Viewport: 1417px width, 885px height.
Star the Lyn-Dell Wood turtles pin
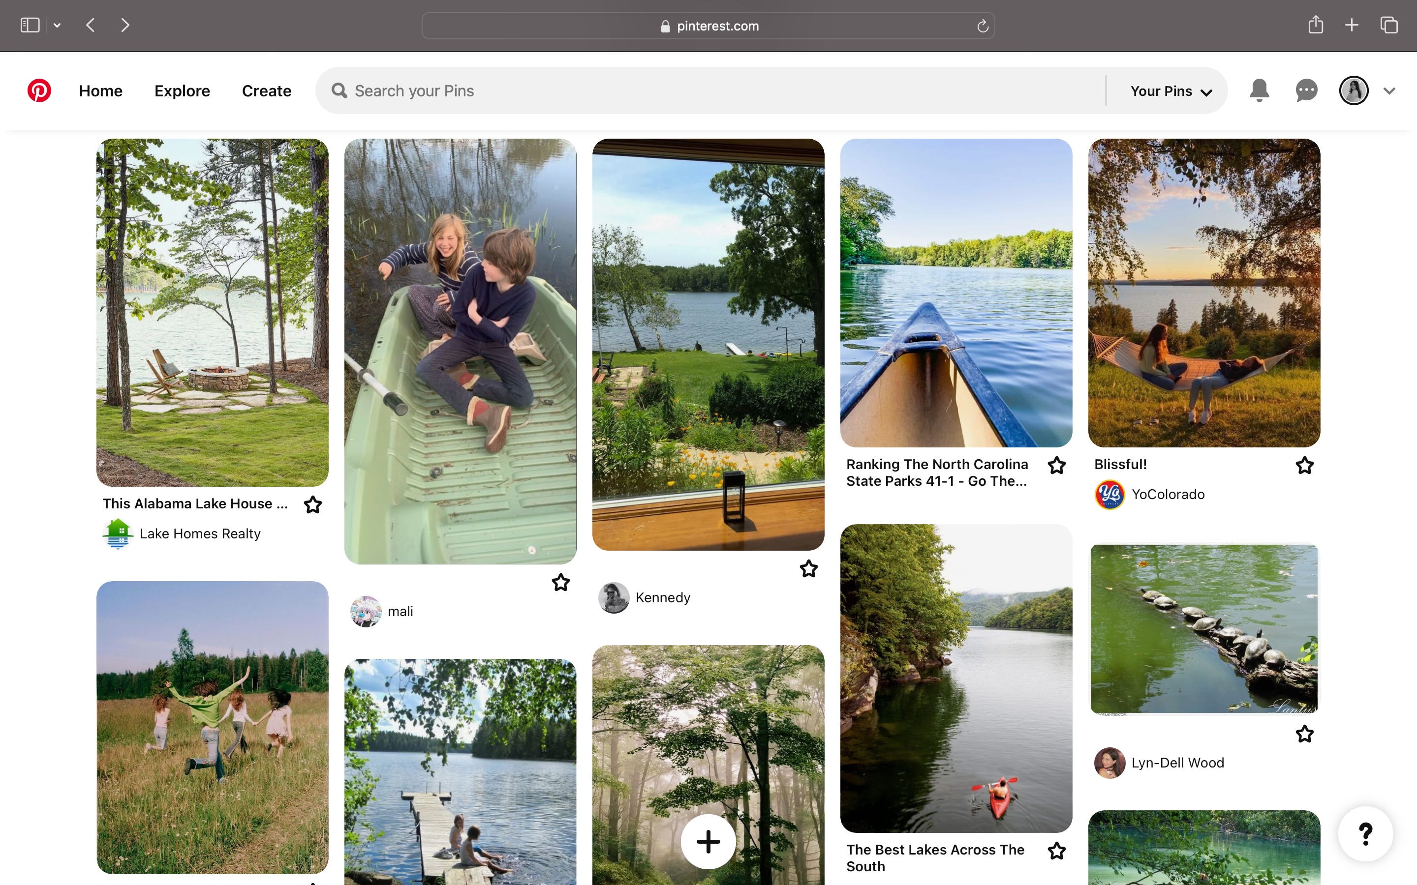[1305, 734]
